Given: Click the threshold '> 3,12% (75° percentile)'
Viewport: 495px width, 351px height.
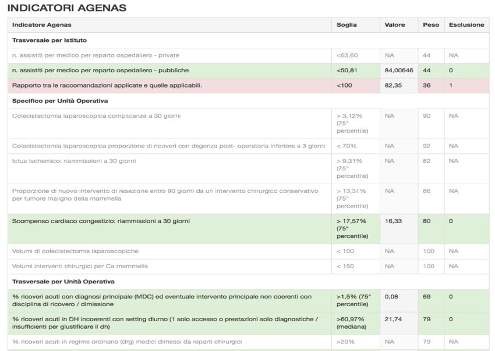Looking at the screenshot, I should pyautogui.click(x=352, y=124).
